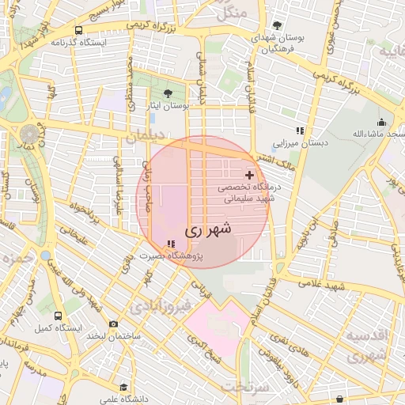Select the tree icon at بوستان شهدای فرهنگیان
This screenshot has height=405, width=405.
coord(277,25)
